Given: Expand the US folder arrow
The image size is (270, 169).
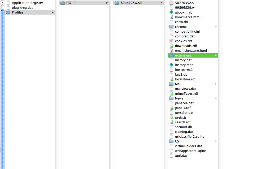Looking at the screenshot, I should point(216,141).
